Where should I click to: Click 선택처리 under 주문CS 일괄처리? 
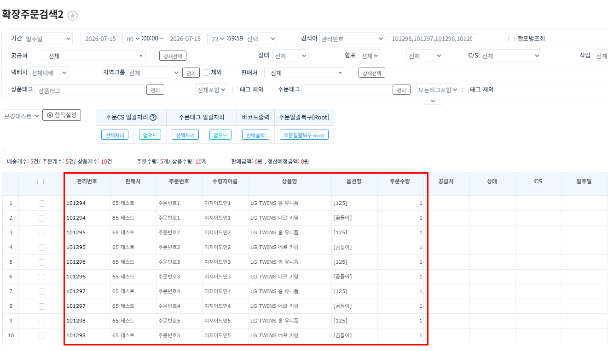115,135
